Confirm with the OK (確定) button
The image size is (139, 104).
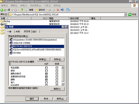click(x=32, y=99)
